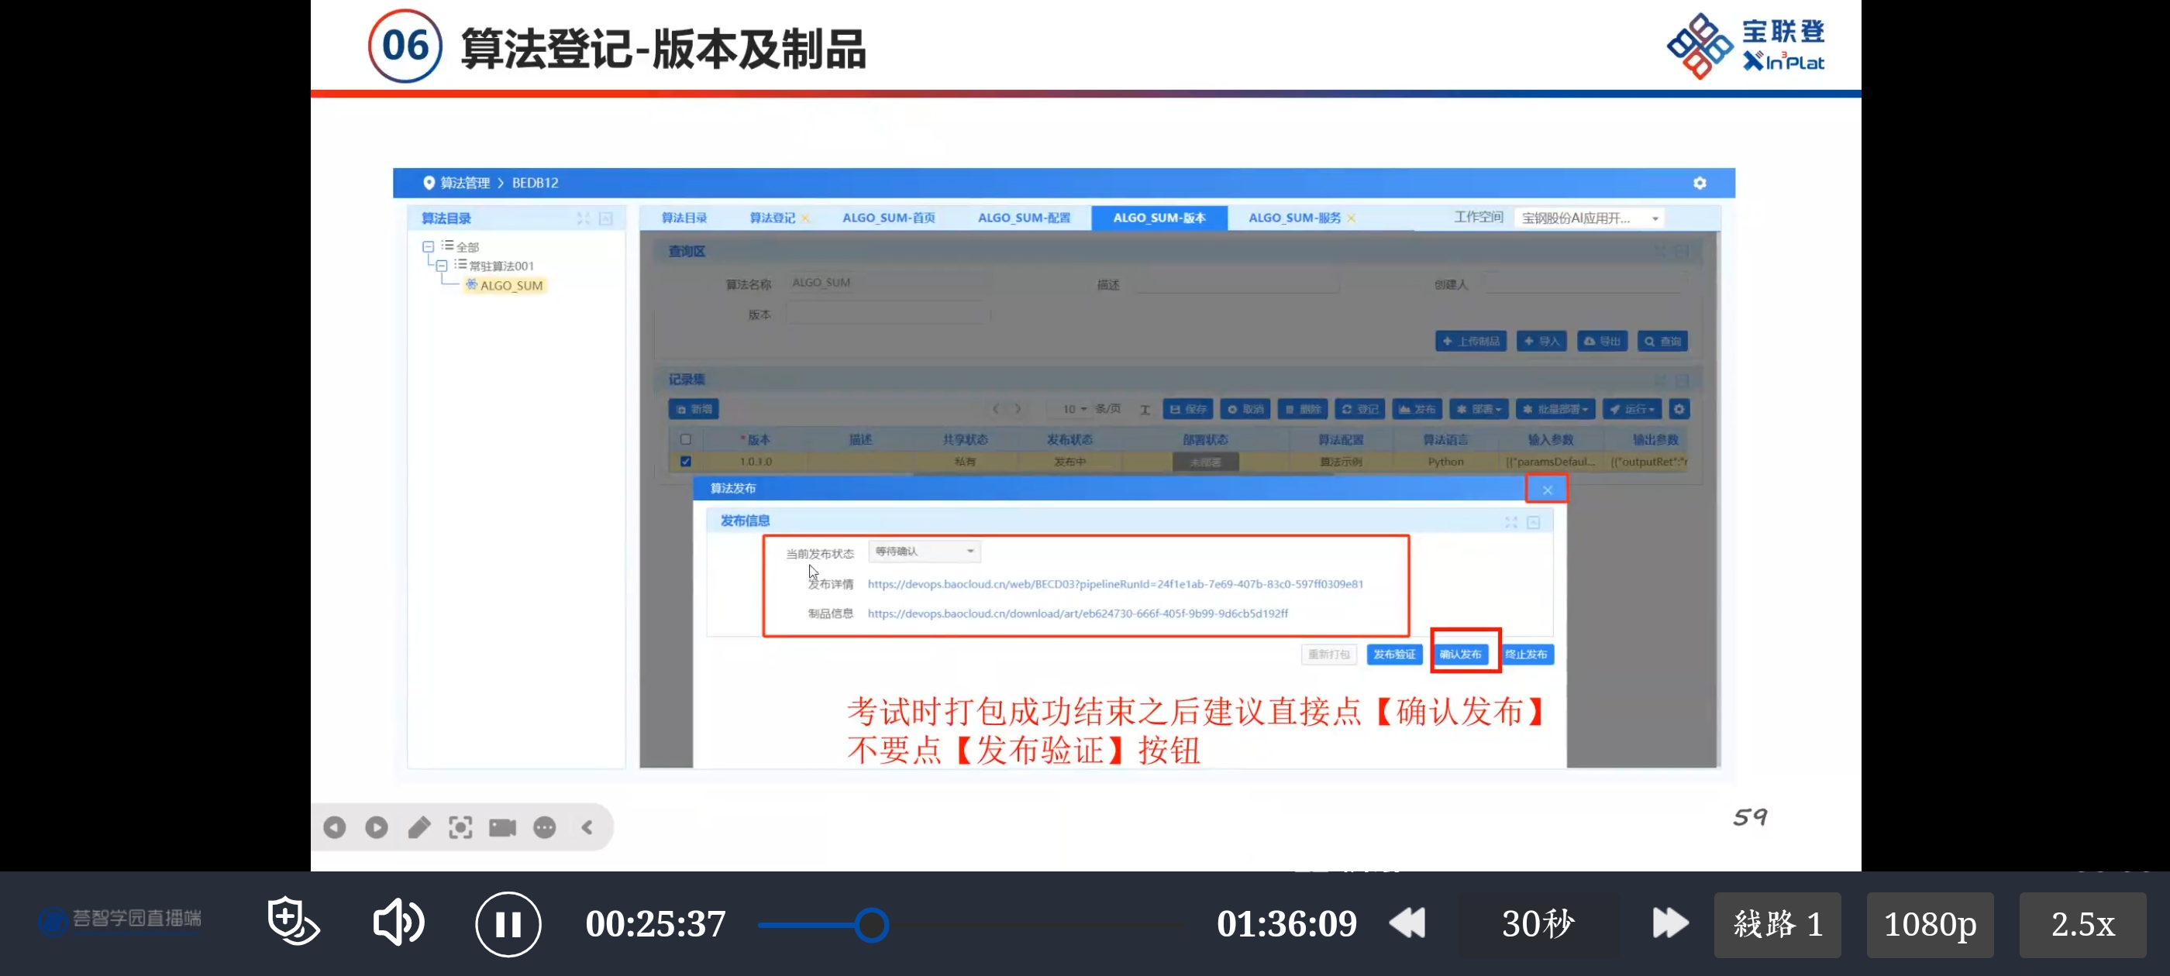Open the more options ellipsis icon
2170x976 pixels.
545,827
